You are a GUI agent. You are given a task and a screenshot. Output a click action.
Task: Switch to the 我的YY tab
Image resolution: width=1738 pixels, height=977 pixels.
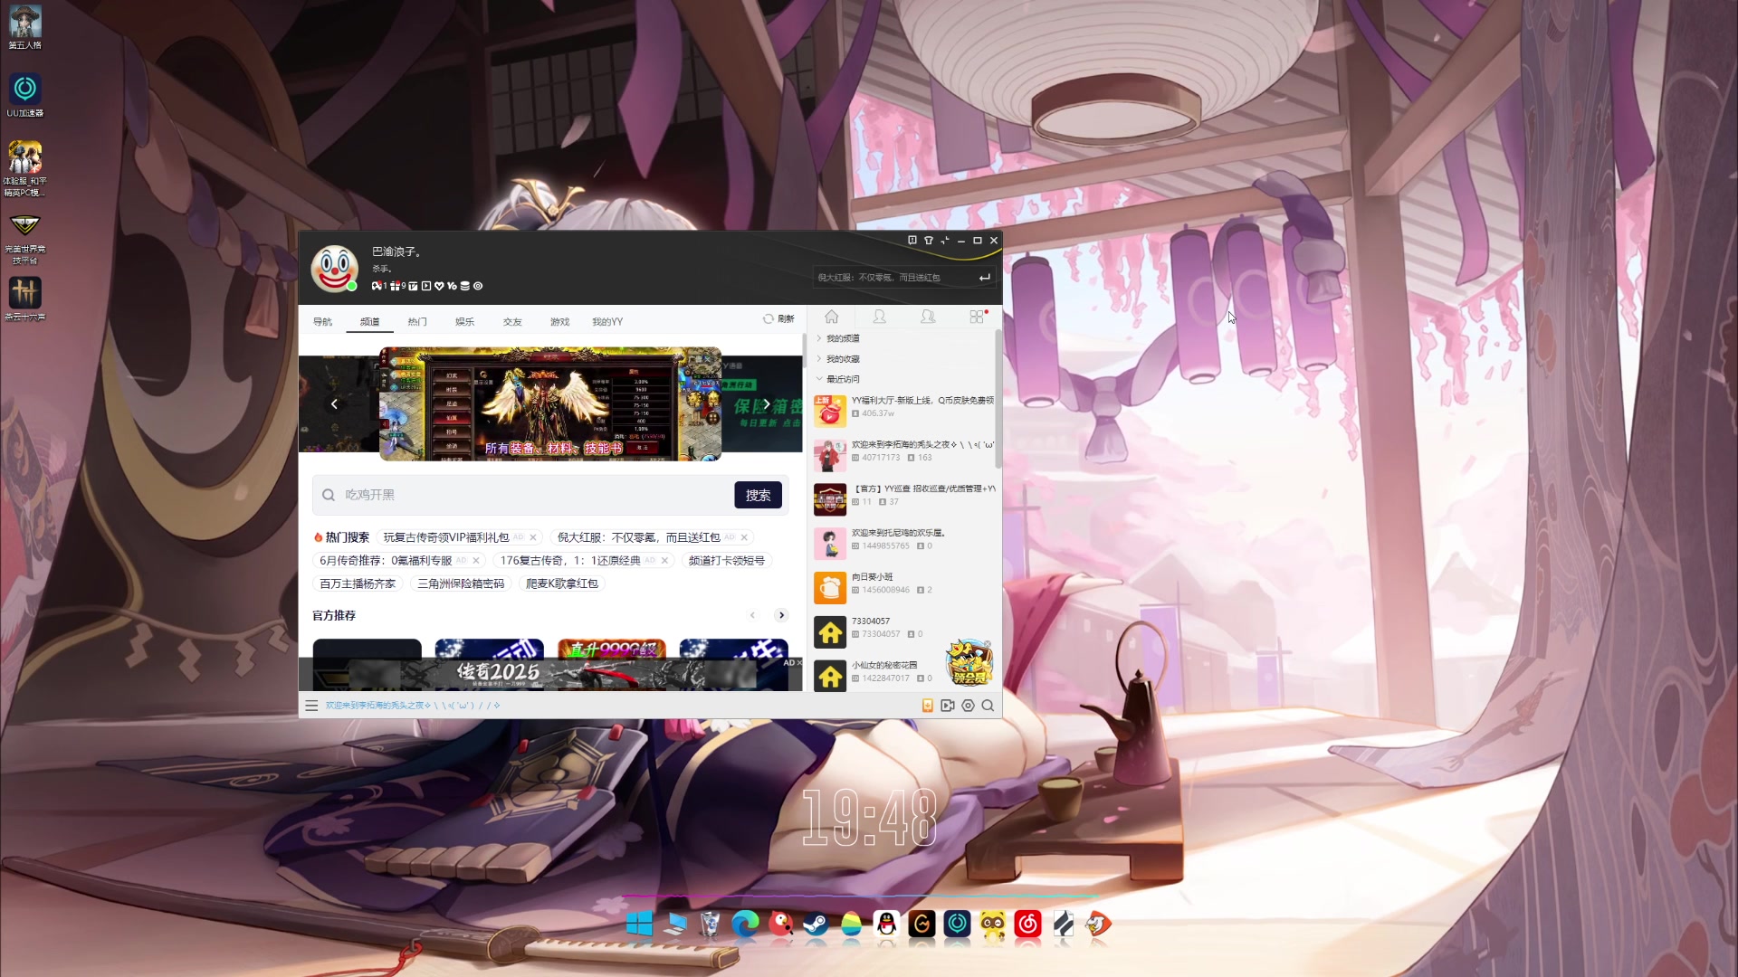(x=607, y=321)
